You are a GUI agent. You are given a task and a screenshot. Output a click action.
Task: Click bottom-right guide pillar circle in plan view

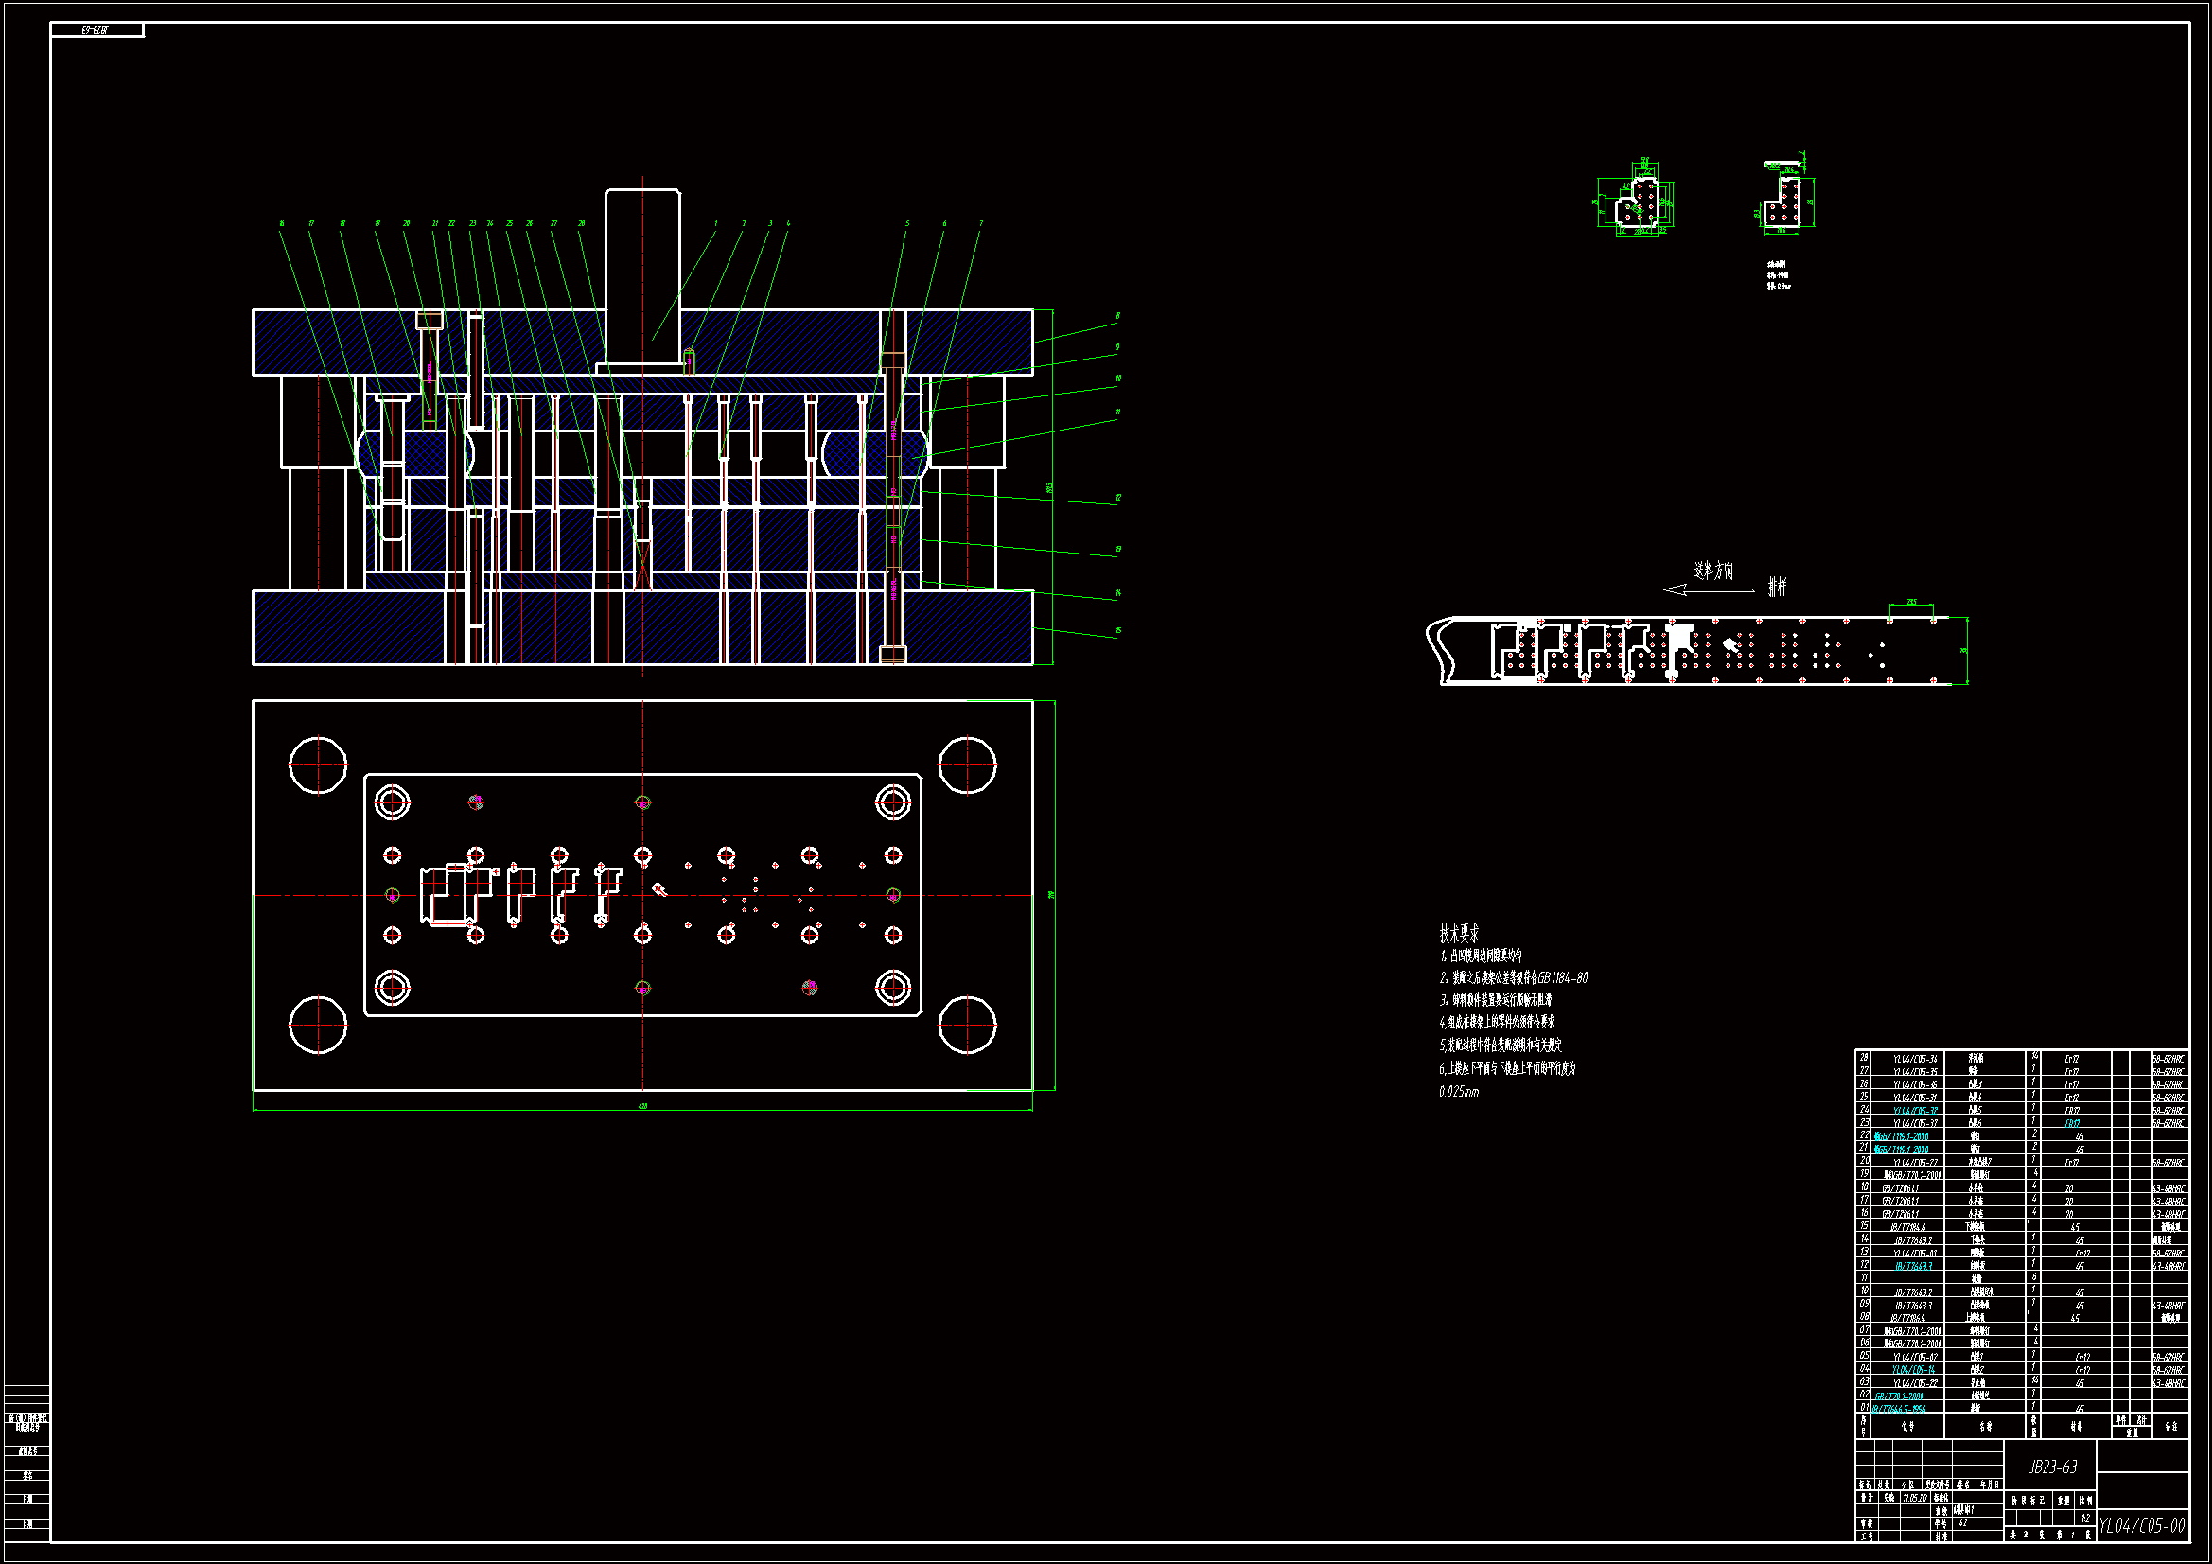[967, 1025]
